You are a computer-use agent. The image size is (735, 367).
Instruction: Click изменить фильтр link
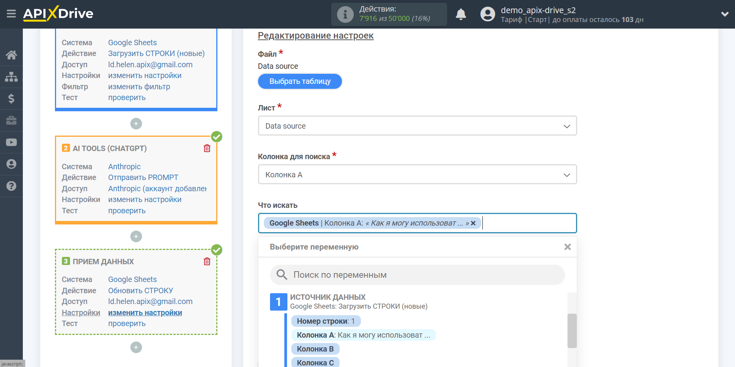[x=139, y=87]
